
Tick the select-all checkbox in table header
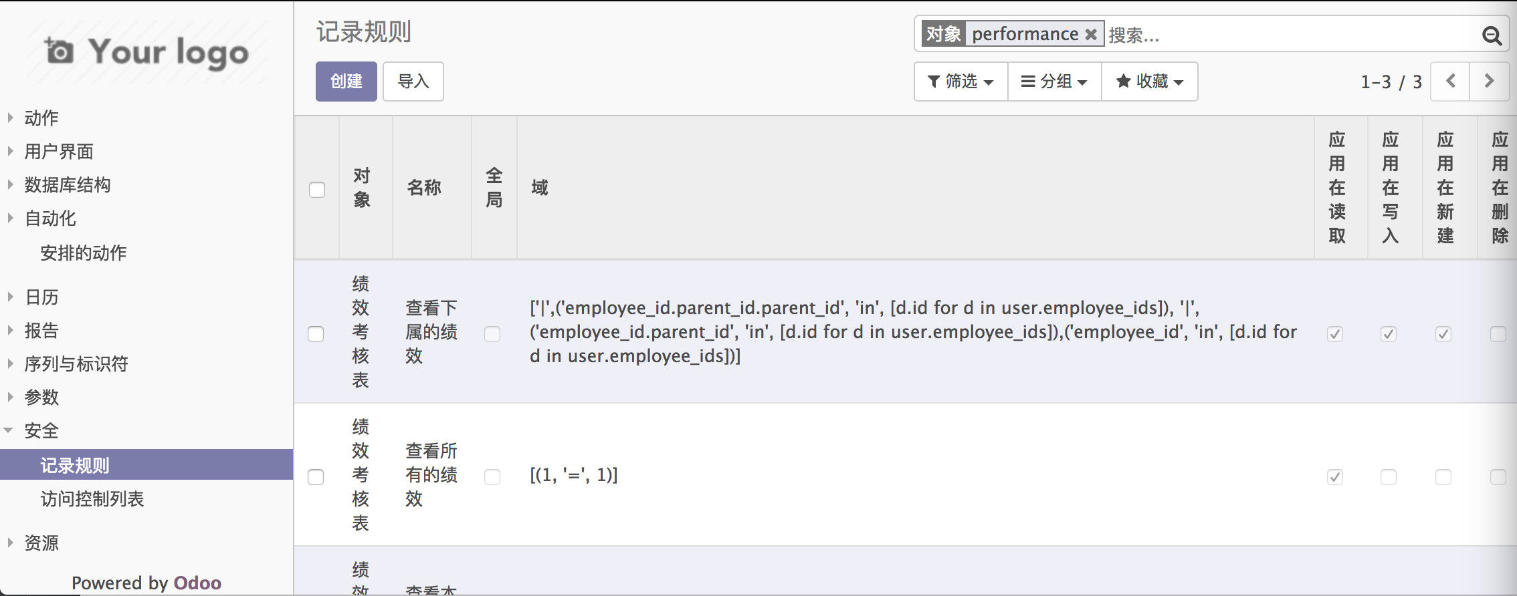click(x=317, y=190)
